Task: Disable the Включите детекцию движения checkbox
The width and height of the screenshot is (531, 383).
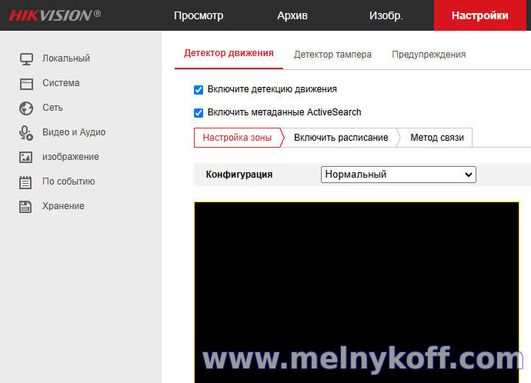Action: point(199,90)
